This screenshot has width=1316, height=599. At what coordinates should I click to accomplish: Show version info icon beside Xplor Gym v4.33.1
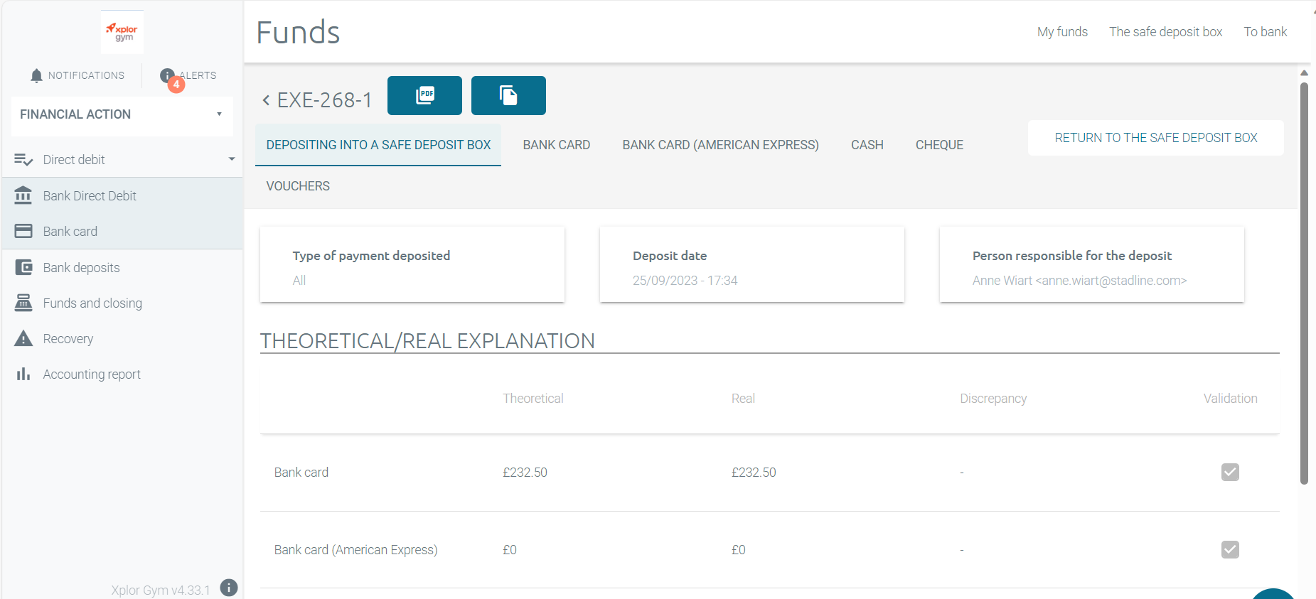[229, 588]
